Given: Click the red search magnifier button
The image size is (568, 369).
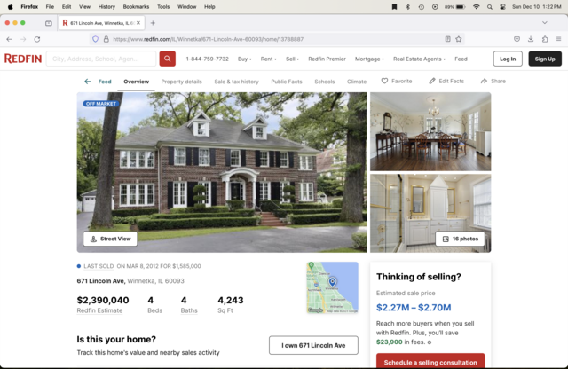Looking at the screenshot, I should tap(168, 59).
